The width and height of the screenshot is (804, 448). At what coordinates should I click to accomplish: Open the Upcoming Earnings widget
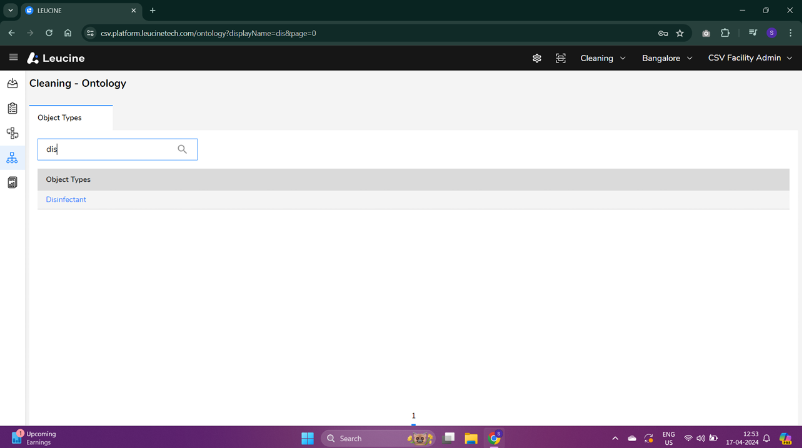(x=34, y=439)
